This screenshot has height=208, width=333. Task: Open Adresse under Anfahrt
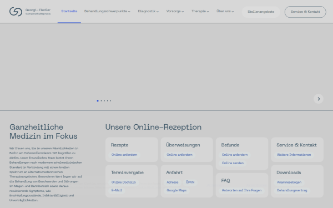click(173, 182)
